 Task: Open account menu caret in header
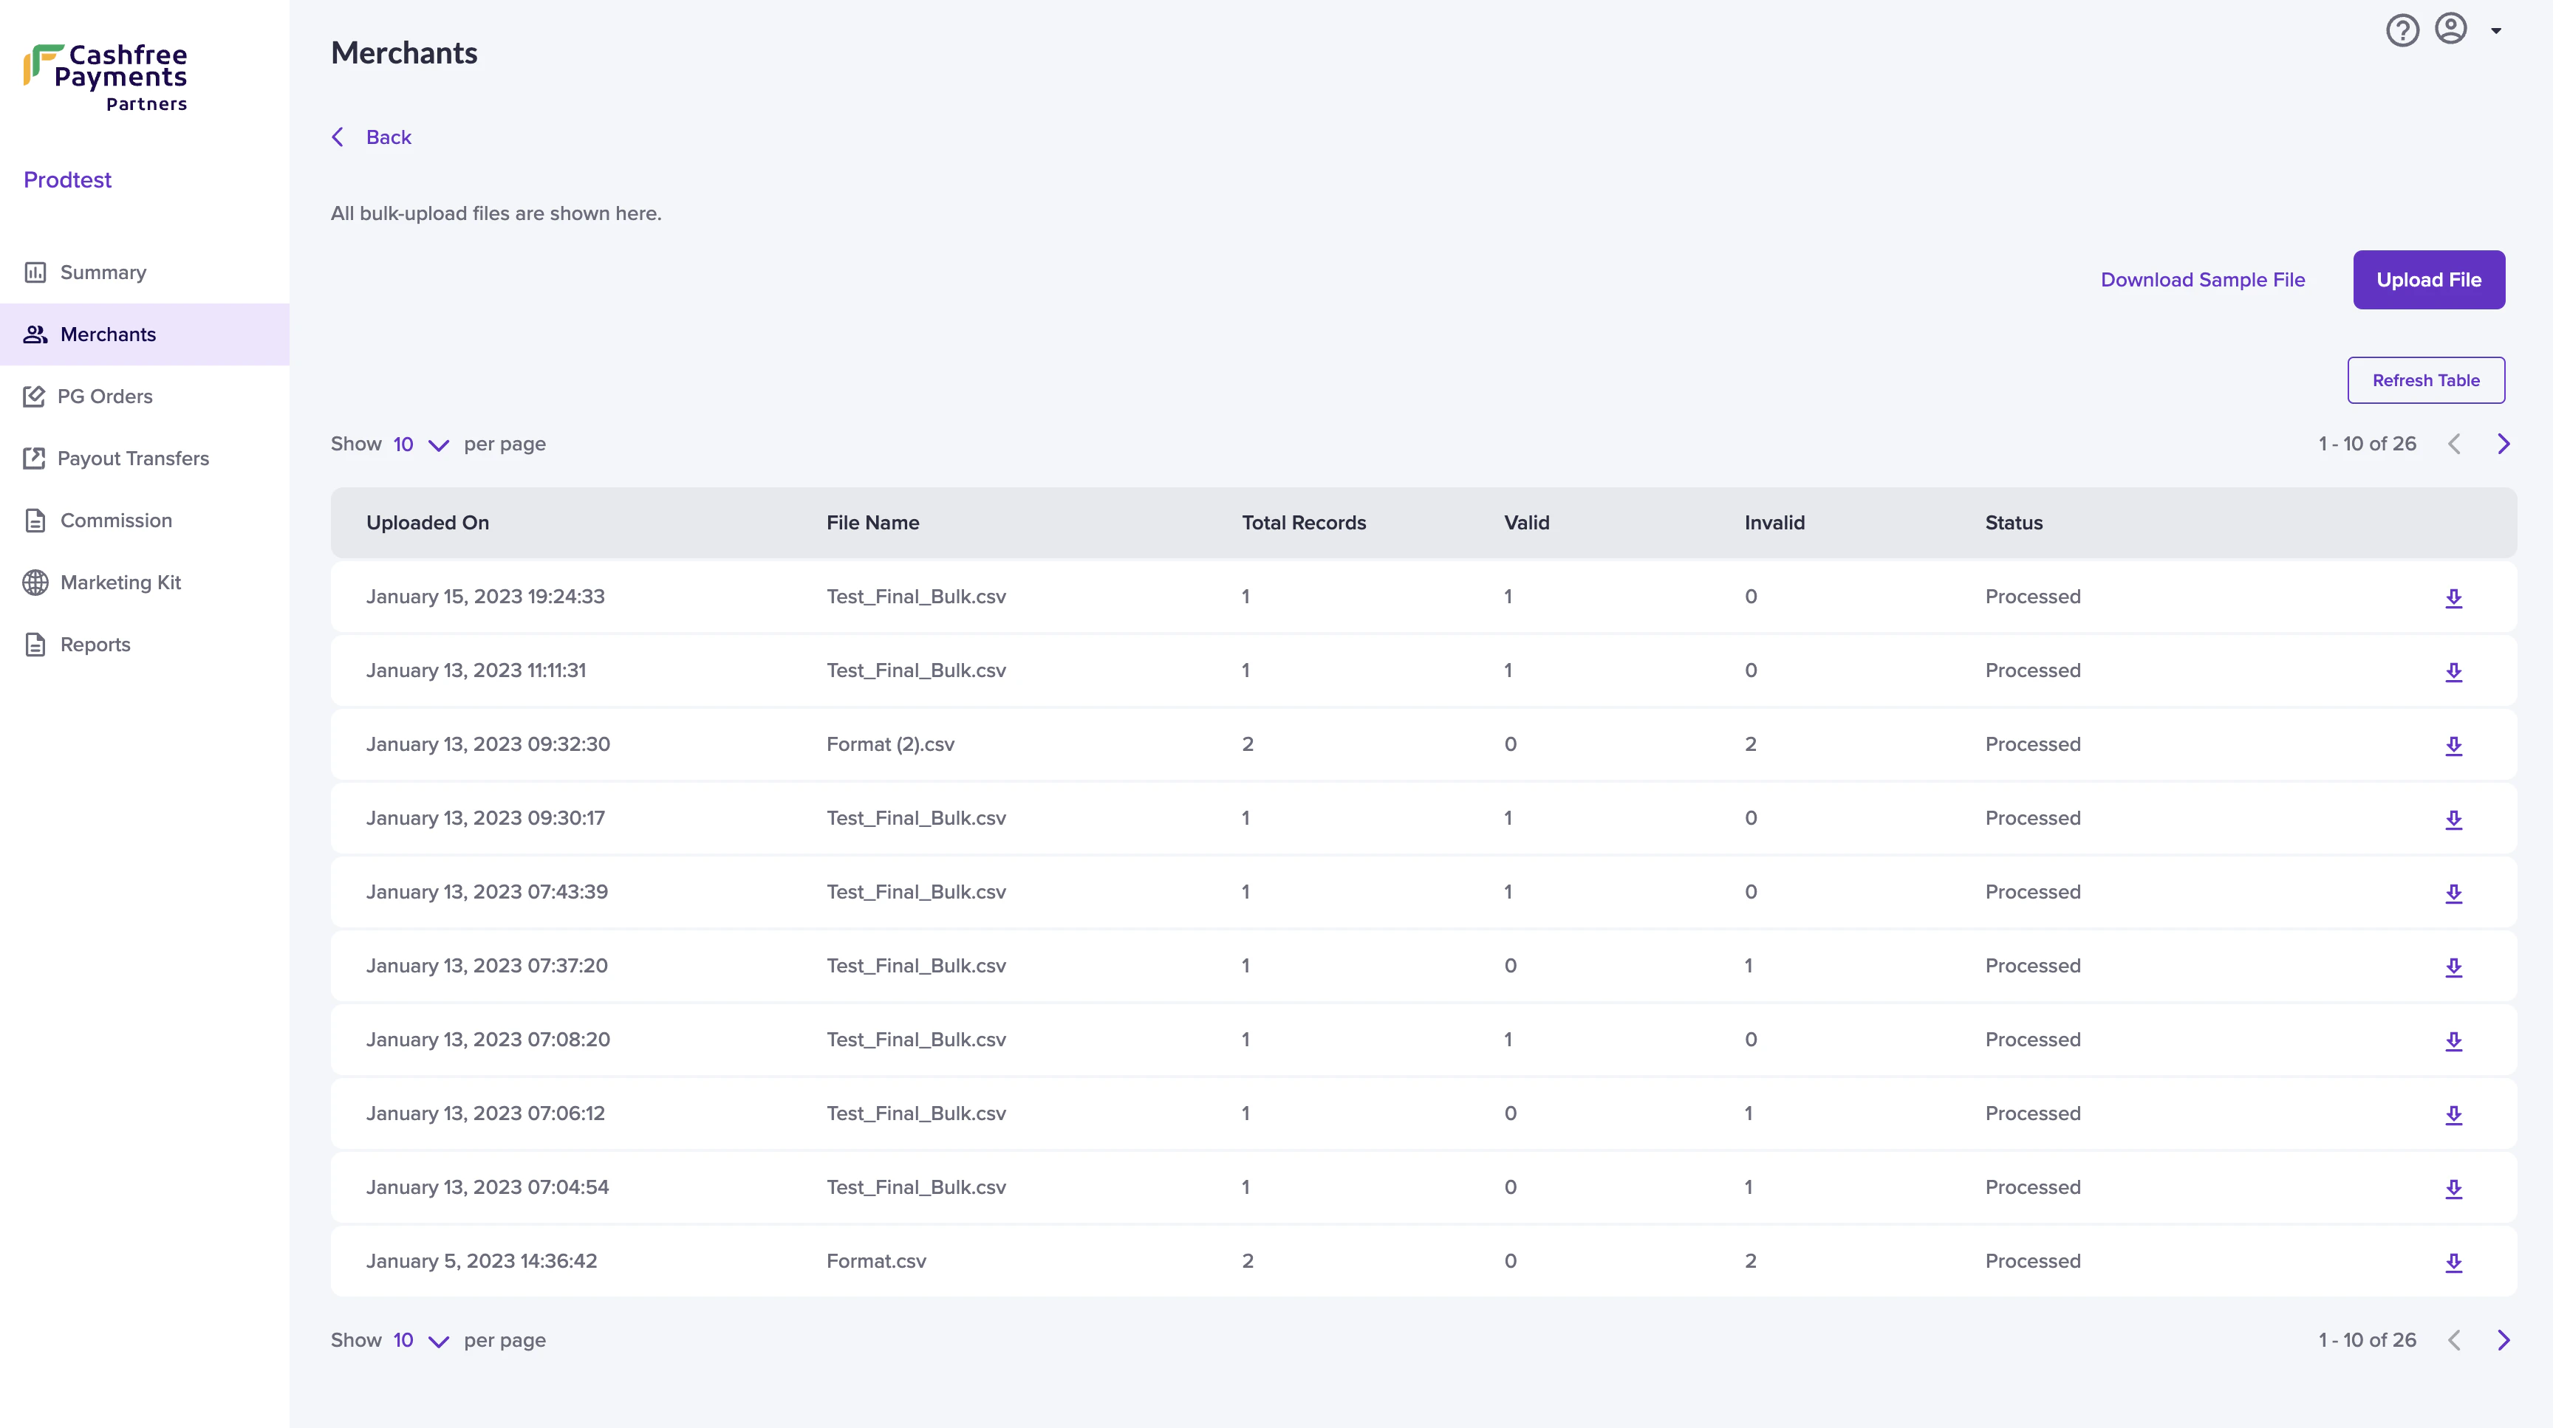coord(2495,31)
